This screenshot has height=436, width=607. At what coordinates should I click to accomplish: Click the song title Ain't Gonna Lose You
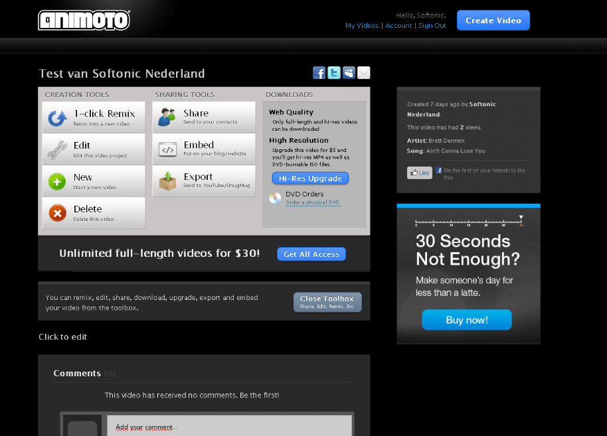tap(456, 151)
